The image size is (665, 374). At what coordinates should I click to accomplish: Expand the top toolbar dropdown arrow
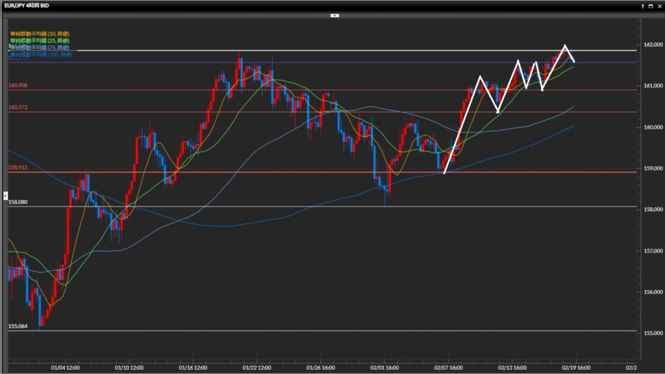[x=334, y=14]
